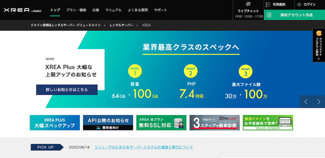Open 独自ドメイン VALUE-DOMAIN banner
This screenshot has height=158, width=325.
[x=268, y=123]
